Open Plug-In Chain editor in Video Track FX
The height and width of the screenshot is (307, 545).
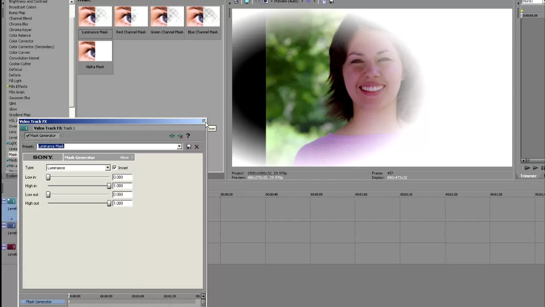click(172, 136)
